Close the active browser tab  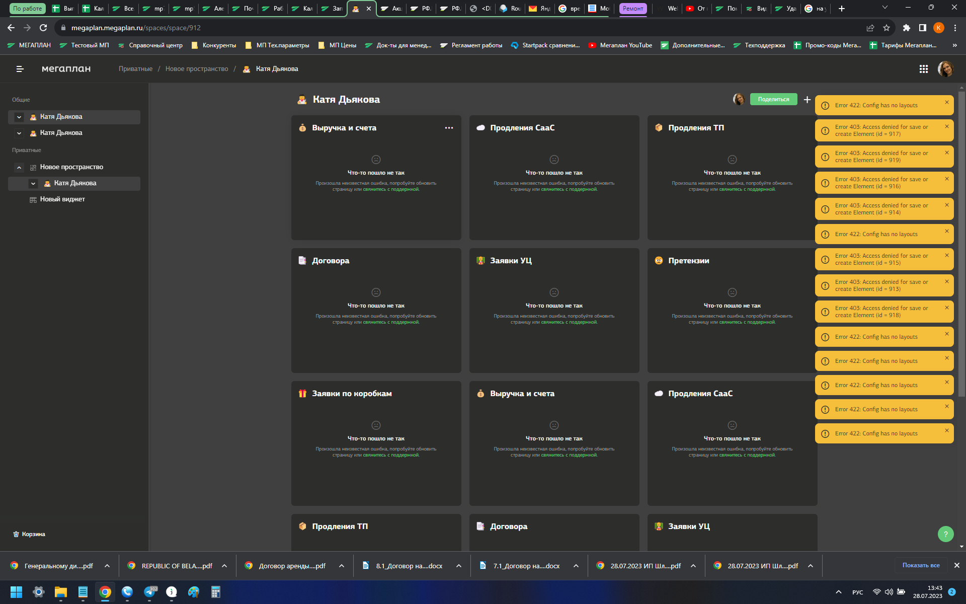368,9
